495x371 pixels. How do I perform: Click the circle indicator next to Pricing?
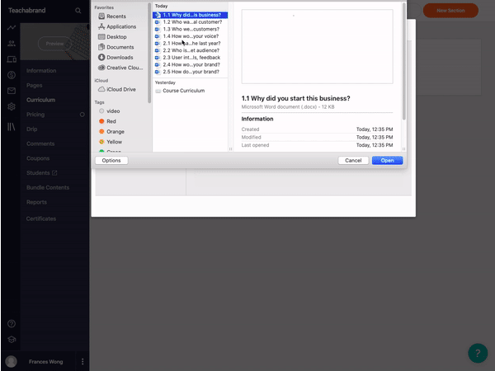tap(82, 115)
